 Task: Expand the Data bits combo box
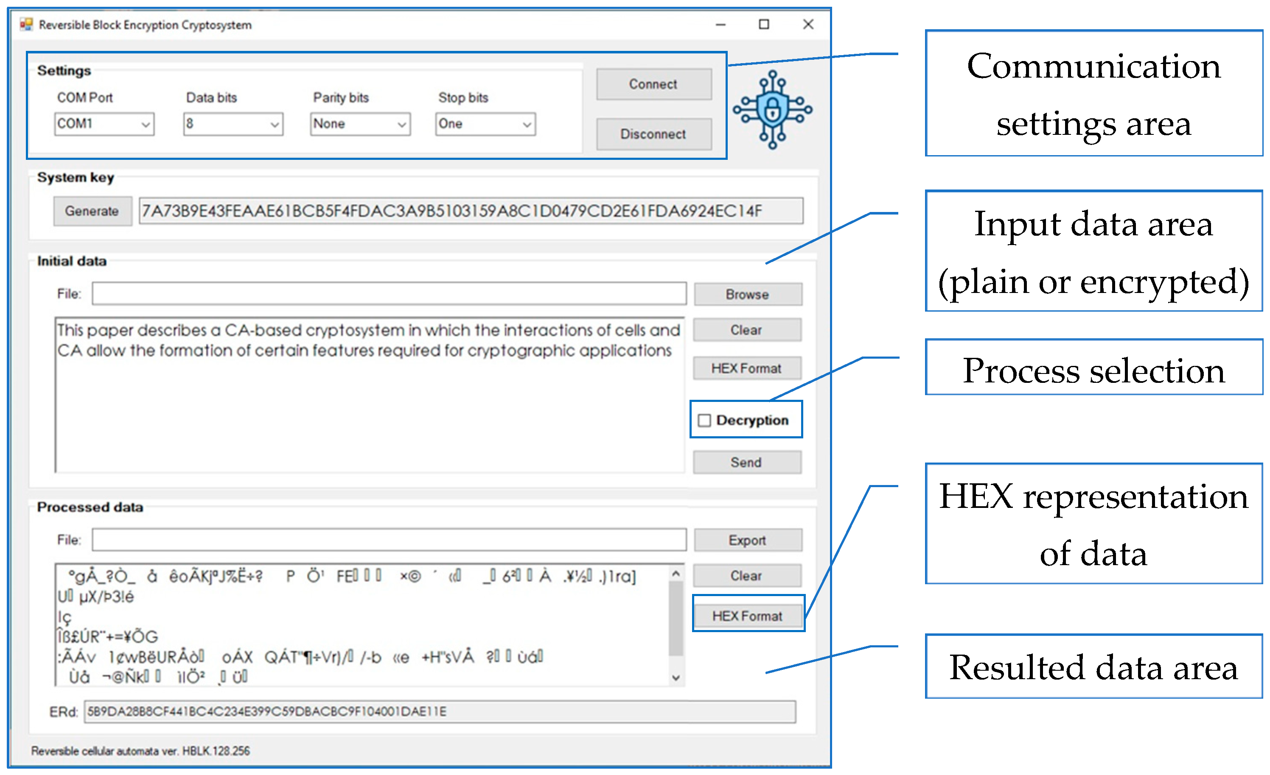click(274, 125)
